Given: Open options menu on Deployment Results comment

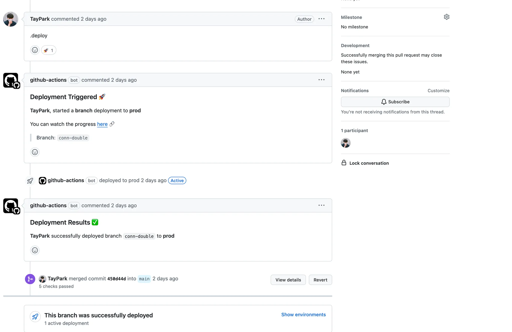Looking at the screenshot, I should (x=321, y=205).
